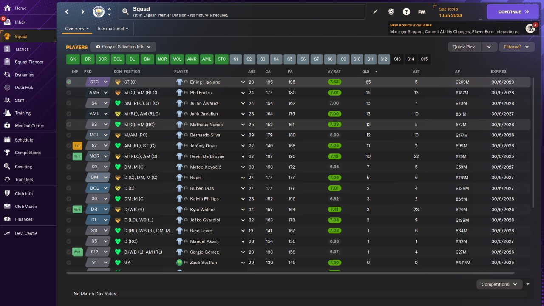Click the Wnt status icon for Kyle Walker
This screenshot has width=544, height=306.
[x=77, y=210]
